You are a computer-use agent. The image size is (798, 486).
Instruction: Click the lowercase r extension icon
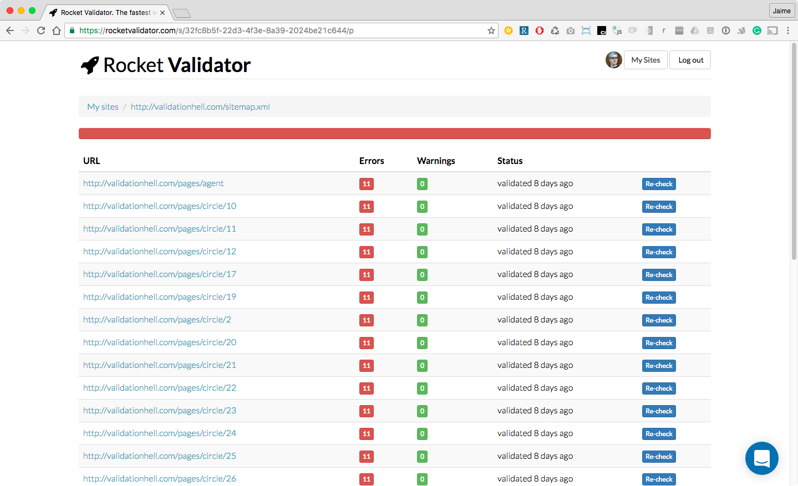coord(664,30)
